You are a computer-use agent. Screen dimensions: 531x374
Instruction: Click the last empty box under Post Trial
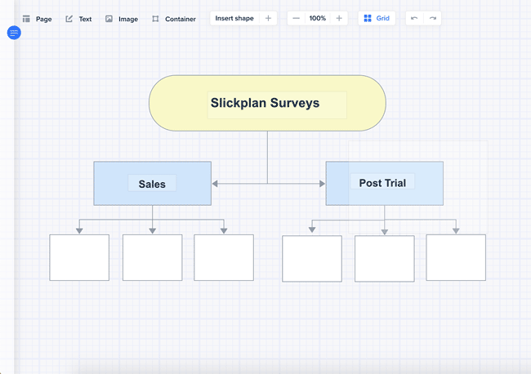point(456,257)
